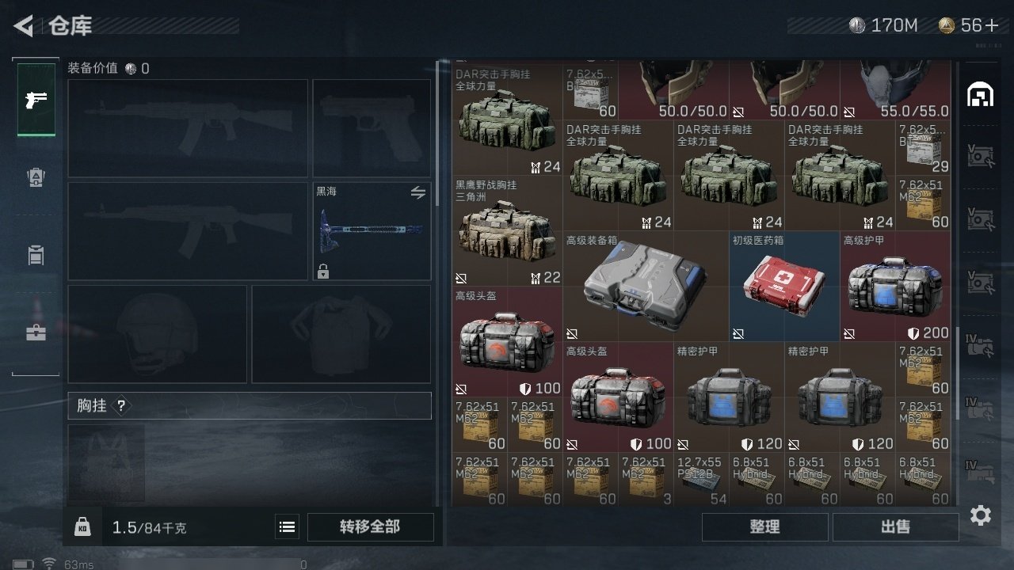Click the 黑海 axe lock icon
Image resolution: width=1014 pixels, height=570 pixels.
(x=322, y=272)
